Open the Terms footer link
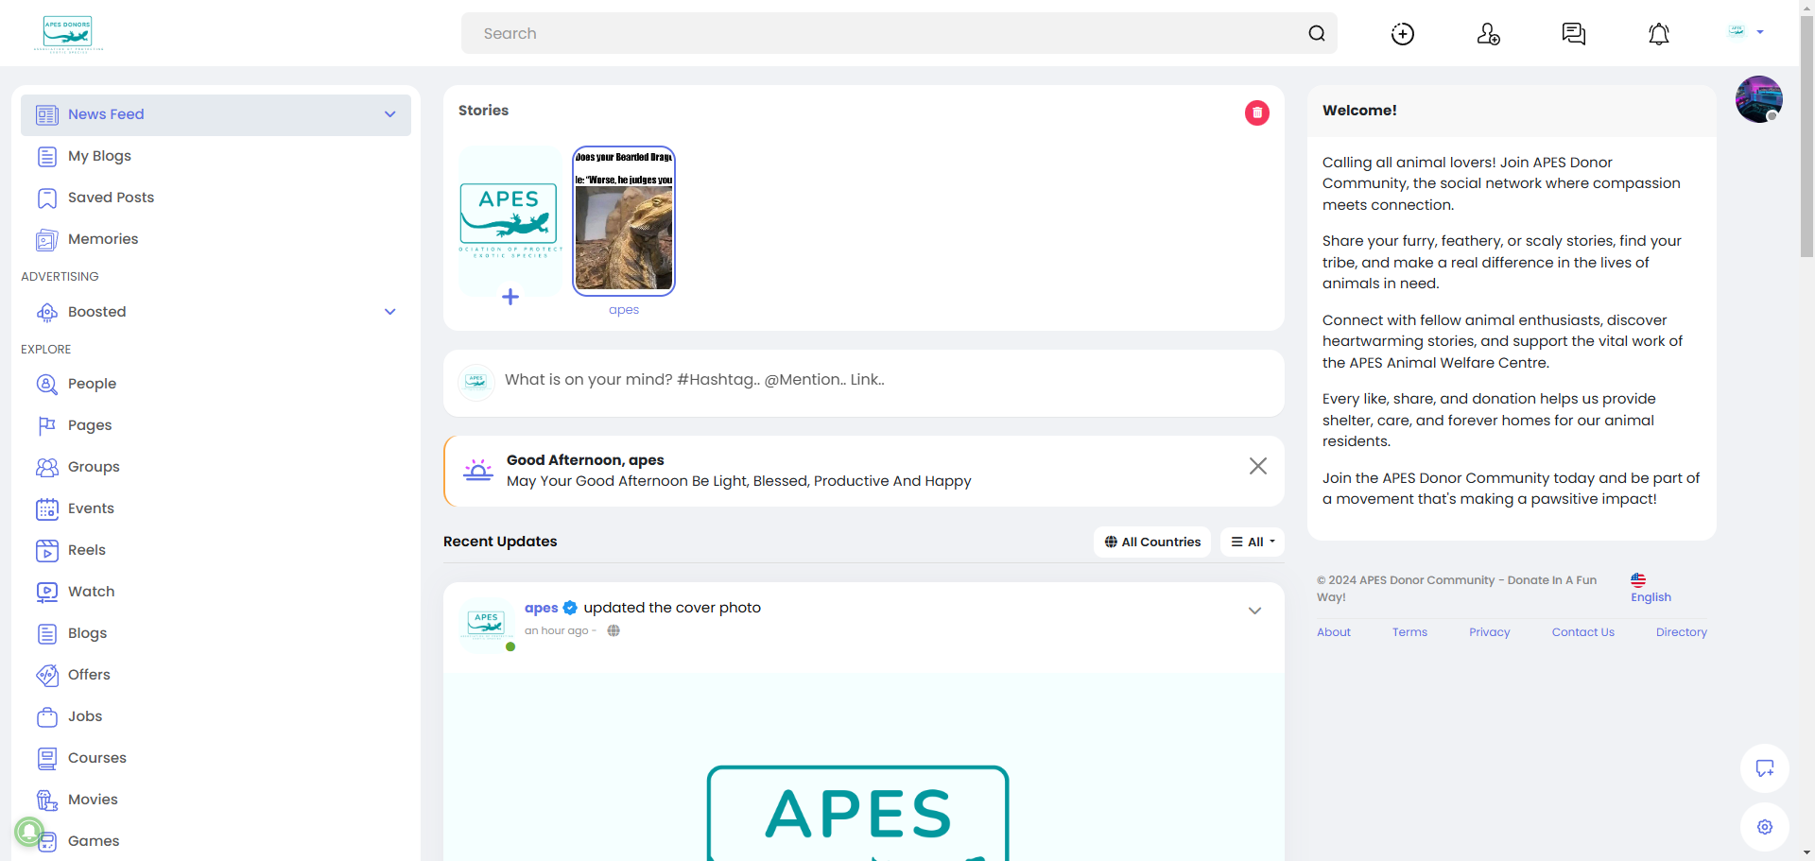1815x861 pixels. [x=1409, y=632]
